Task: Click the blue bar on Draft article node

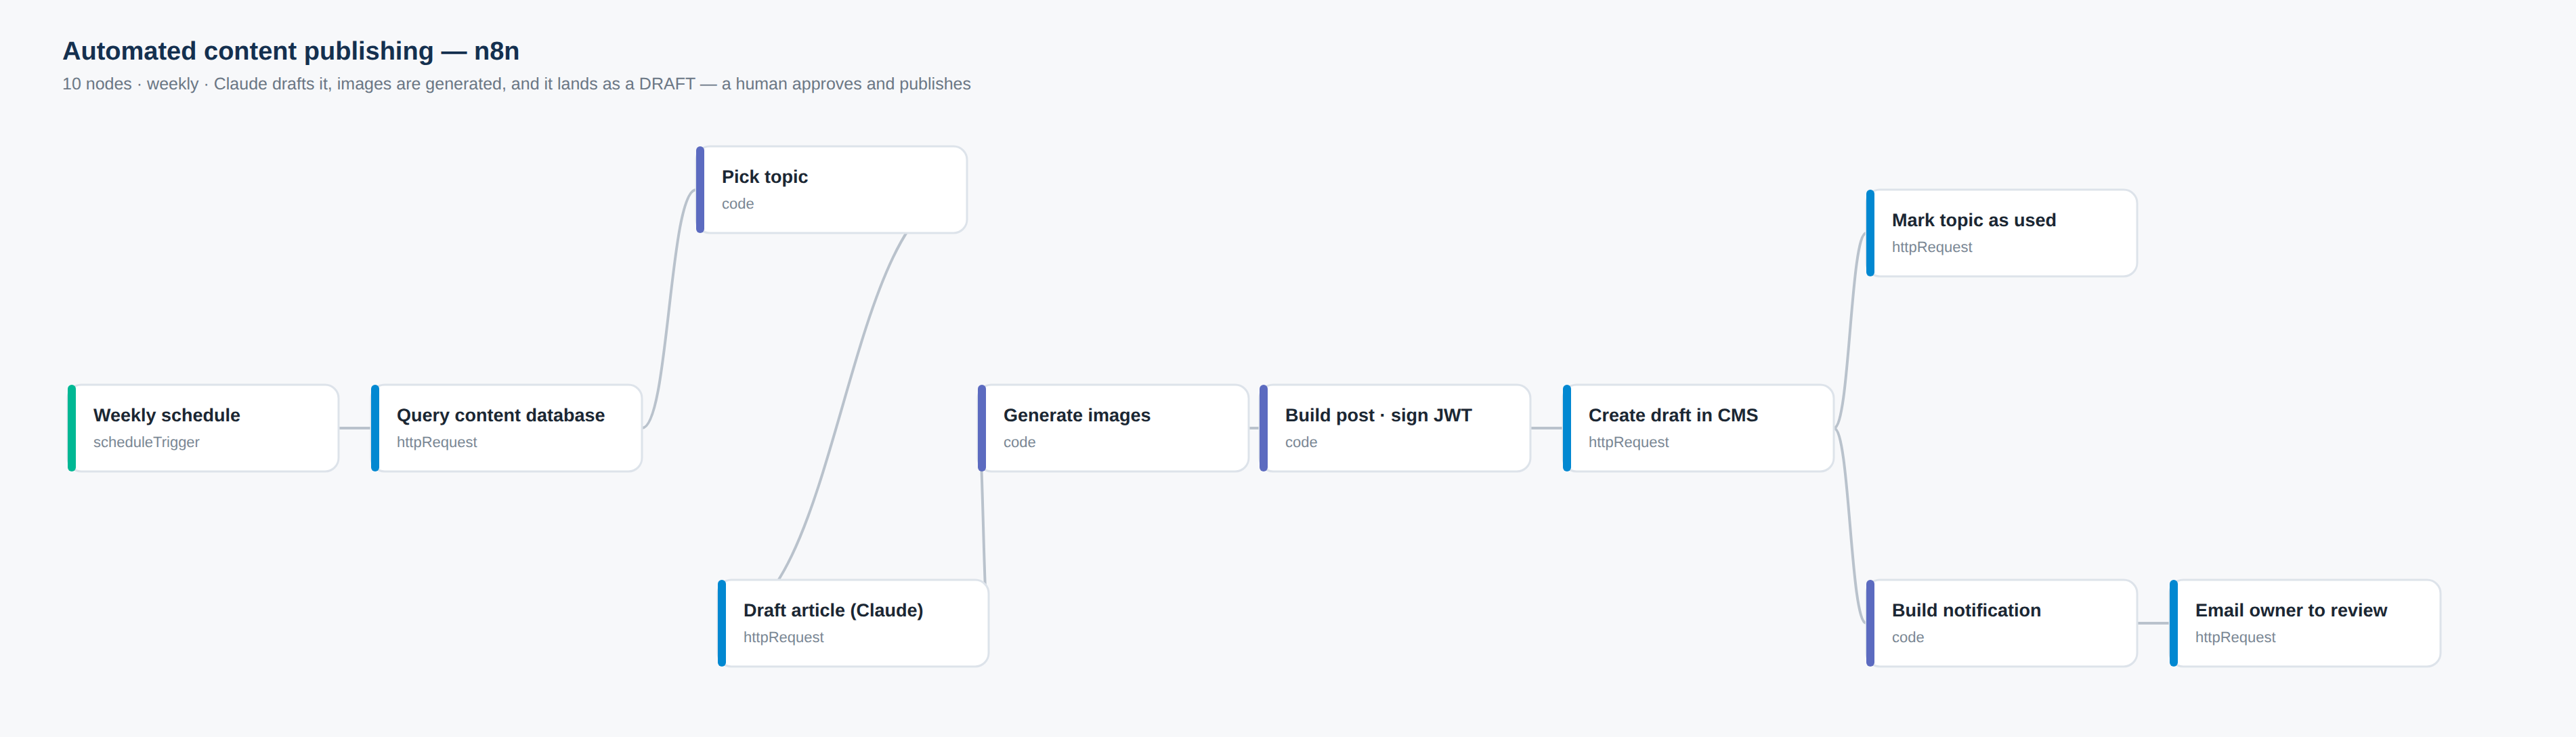Action: 722,623
